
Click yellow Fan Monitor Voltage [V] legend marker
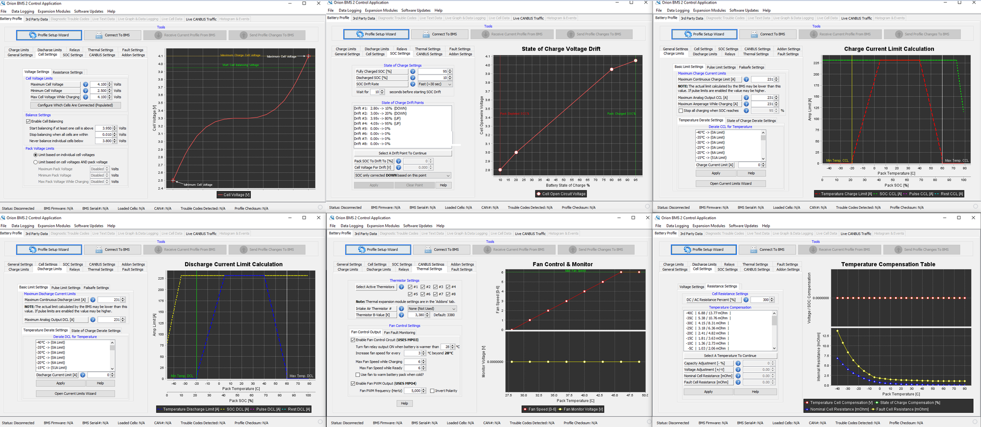click(x=561, y=409)
